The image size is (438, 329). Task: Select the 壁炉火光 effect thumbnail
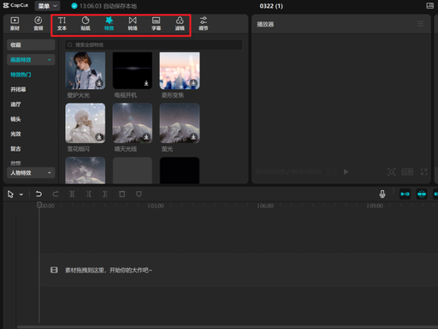coord(86,70)
